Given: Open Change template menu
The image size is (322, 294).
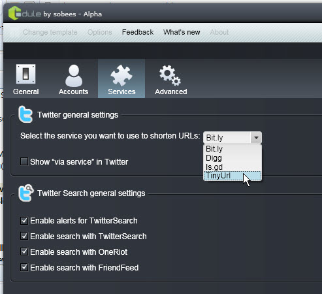Looking at the screenshot, I should (50, 32).
